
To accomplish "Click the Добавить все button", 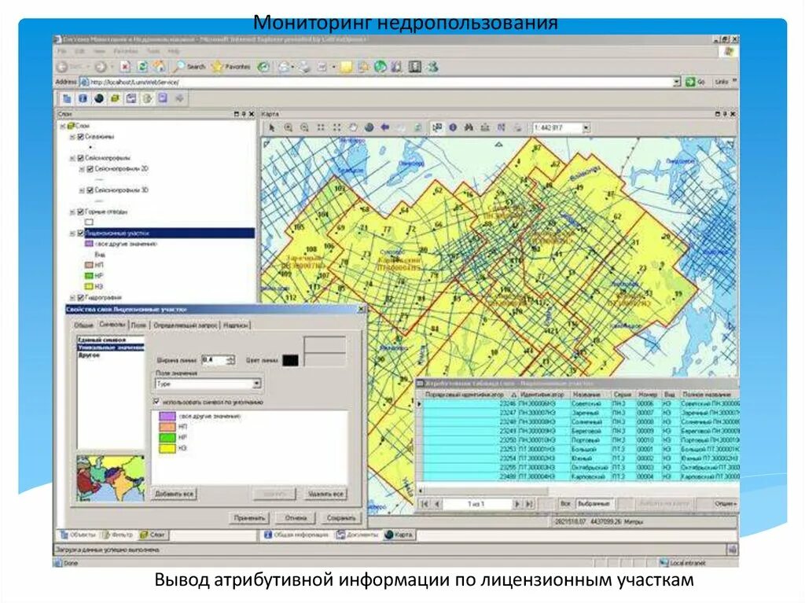I will tap(174, 494).
